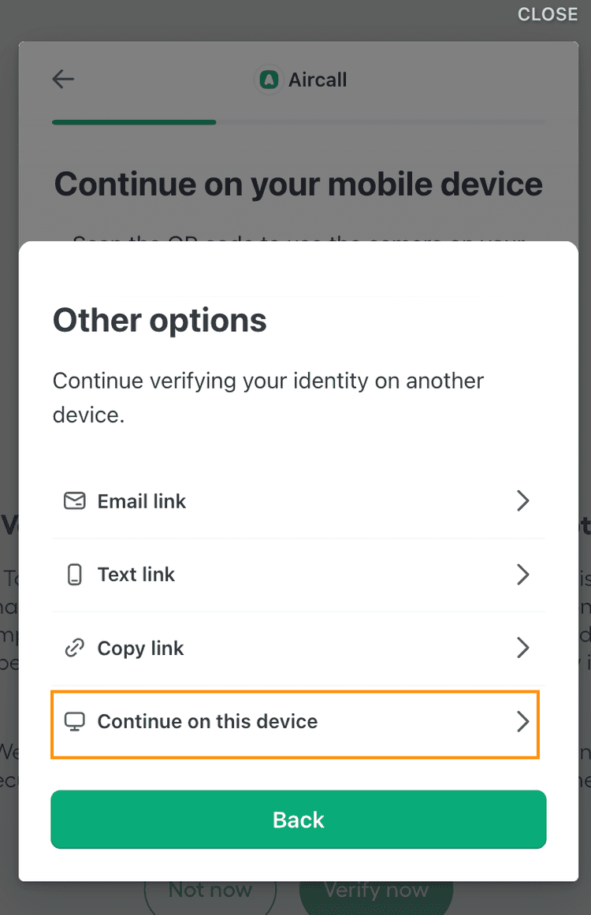Image resolution: width=591 pixels, height=915 pixels.
Task: Expand the Email link chevron arrow
Action: 522,501
